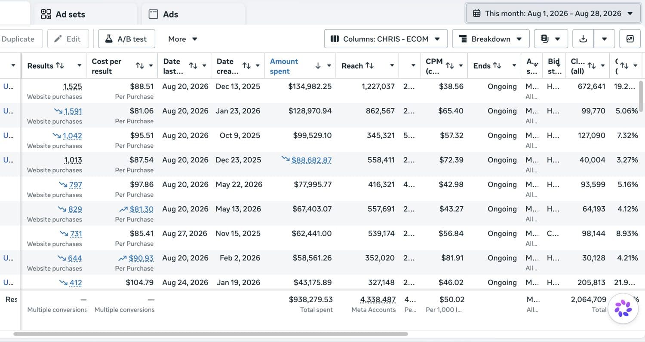Click the calendar icon in date selector
The image size is (645, 342).
pos(476,13)
